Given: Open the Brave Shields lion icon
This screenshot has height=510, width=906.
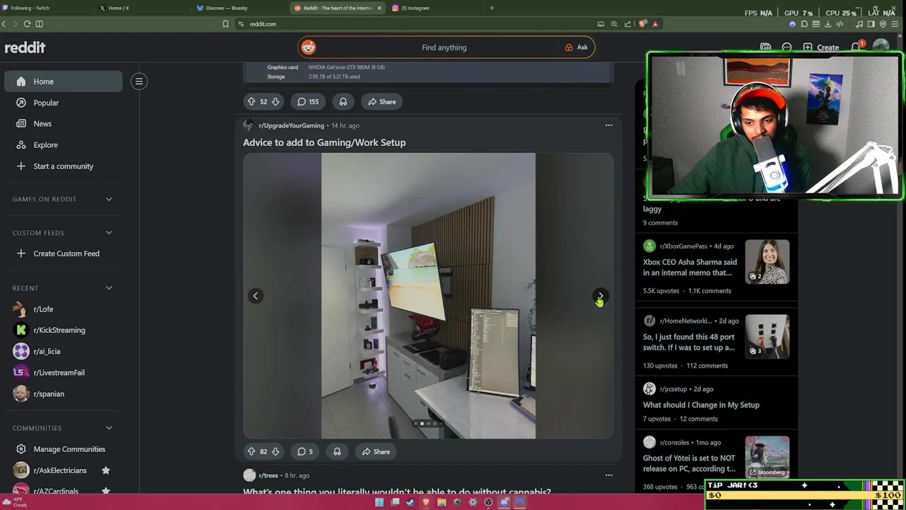Looking at the screenshot, I should pyautogui.click(x=643, y=23).
